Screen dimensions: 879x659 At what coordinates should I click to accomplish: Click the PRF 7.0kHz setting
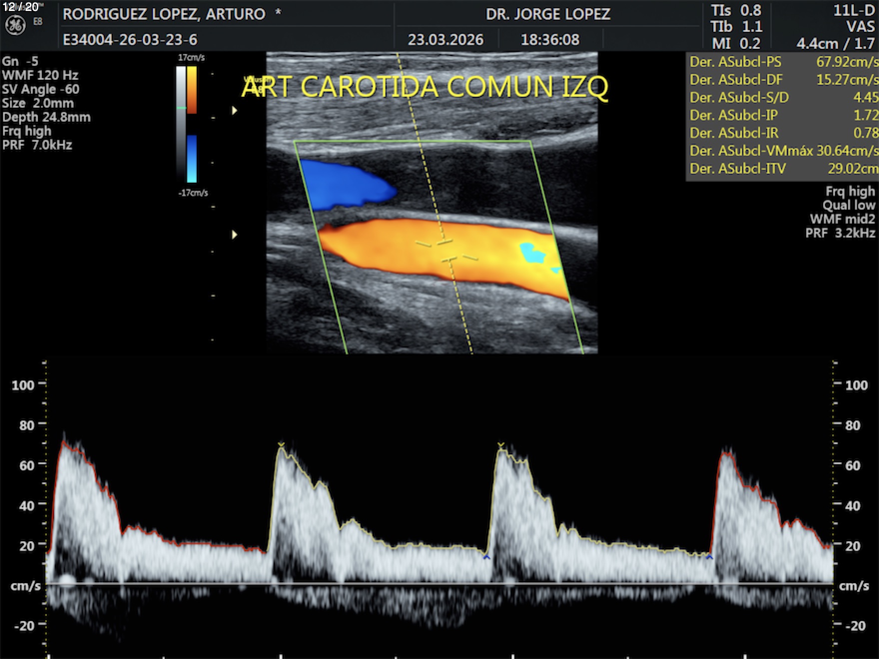click(37, 145)
